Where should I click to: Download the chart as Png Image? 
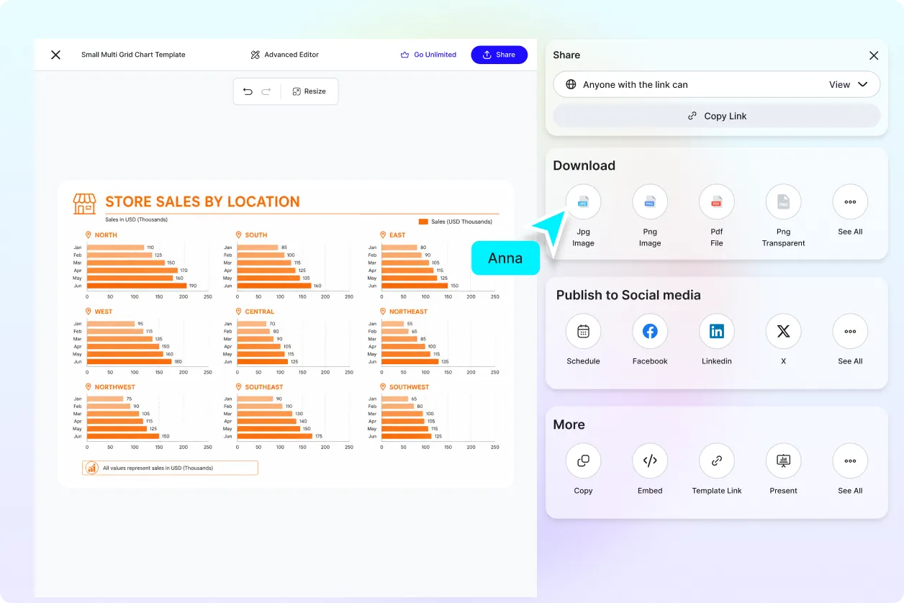pos(650,202)
